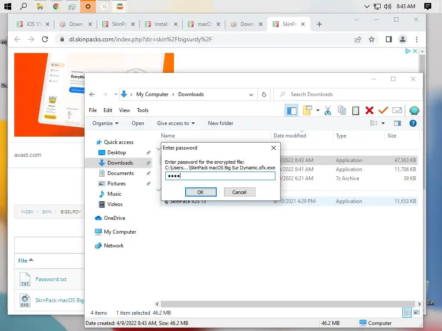This screenshot has height=331, width=442.
Task: Open the Edit menu in Explorer
Action: click(x=107, y=110)
